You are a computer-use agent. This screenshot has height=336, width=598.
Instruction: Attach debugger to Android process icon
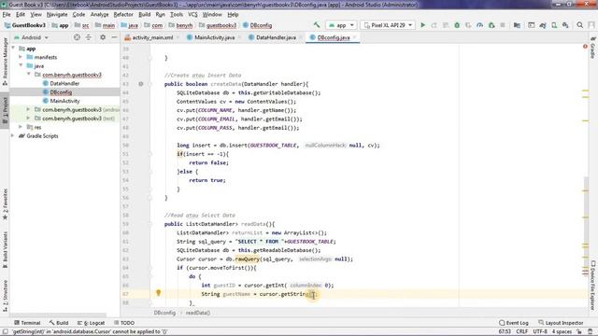pyautogui.click(x=491, y=25)
